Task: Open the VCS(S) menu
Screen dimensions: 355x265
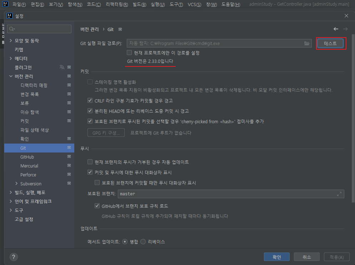Action: pos(195,4)
